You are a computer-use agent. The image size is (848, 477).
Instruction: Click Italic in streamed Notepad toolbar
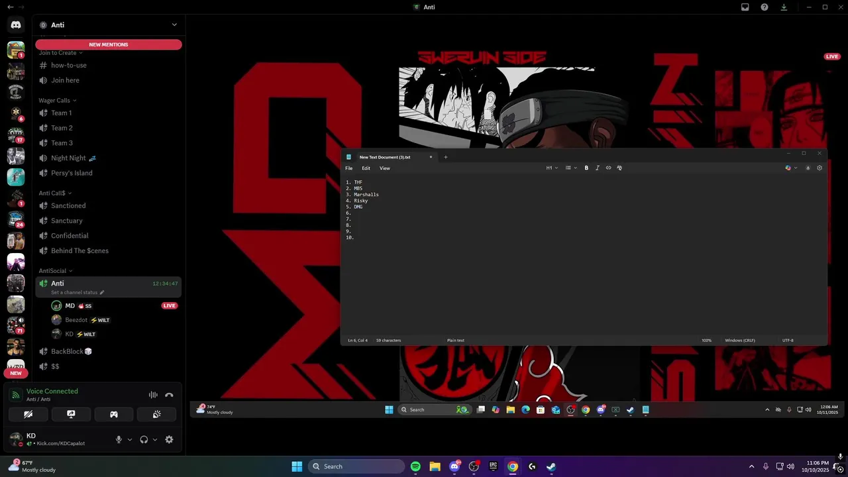pos(598,168)
